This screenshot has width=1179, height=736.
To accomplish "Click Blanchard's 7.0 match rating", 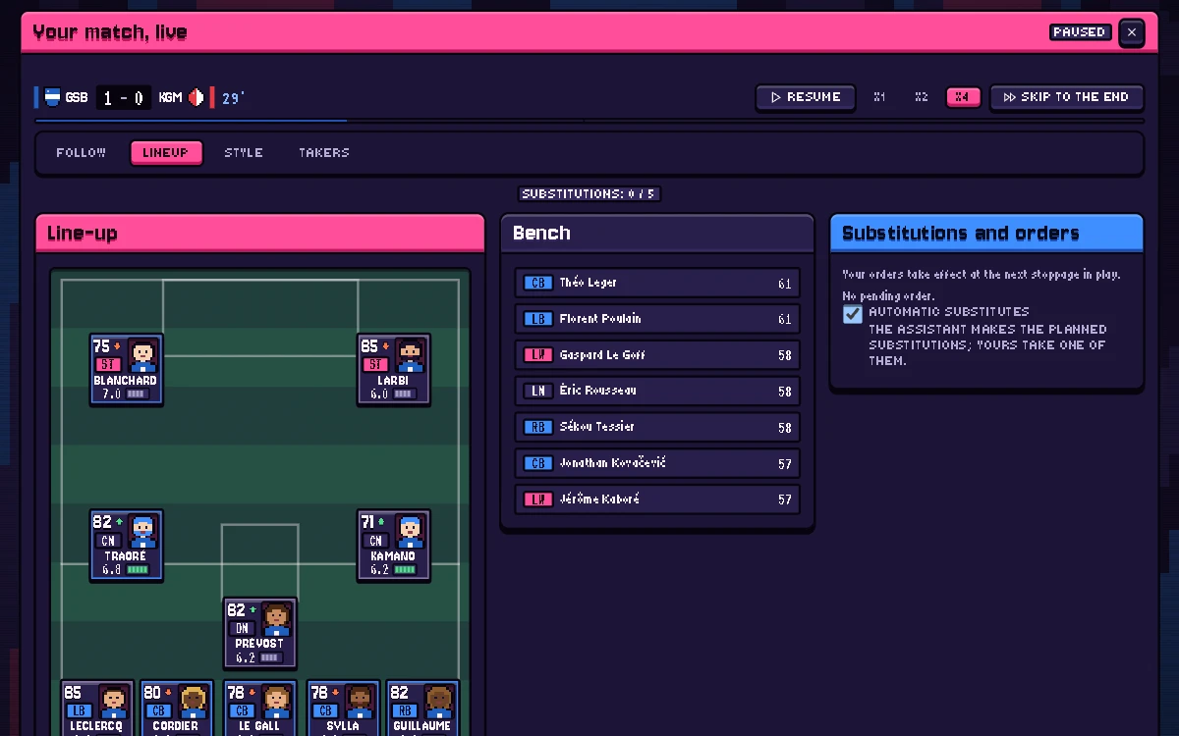I will 111,394.
